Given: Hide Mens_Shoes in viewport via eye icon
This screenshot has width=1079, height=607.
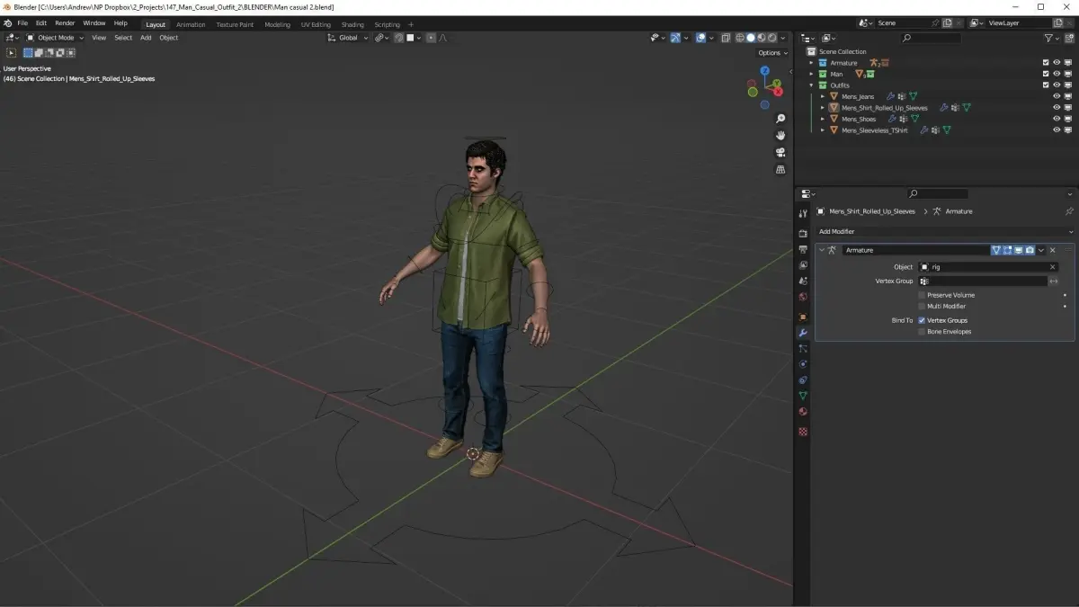Looking at the screenshot, I should 1057,119.
